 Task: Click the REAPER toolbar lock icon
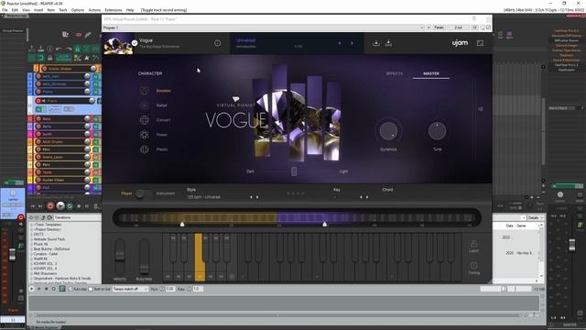49,58
